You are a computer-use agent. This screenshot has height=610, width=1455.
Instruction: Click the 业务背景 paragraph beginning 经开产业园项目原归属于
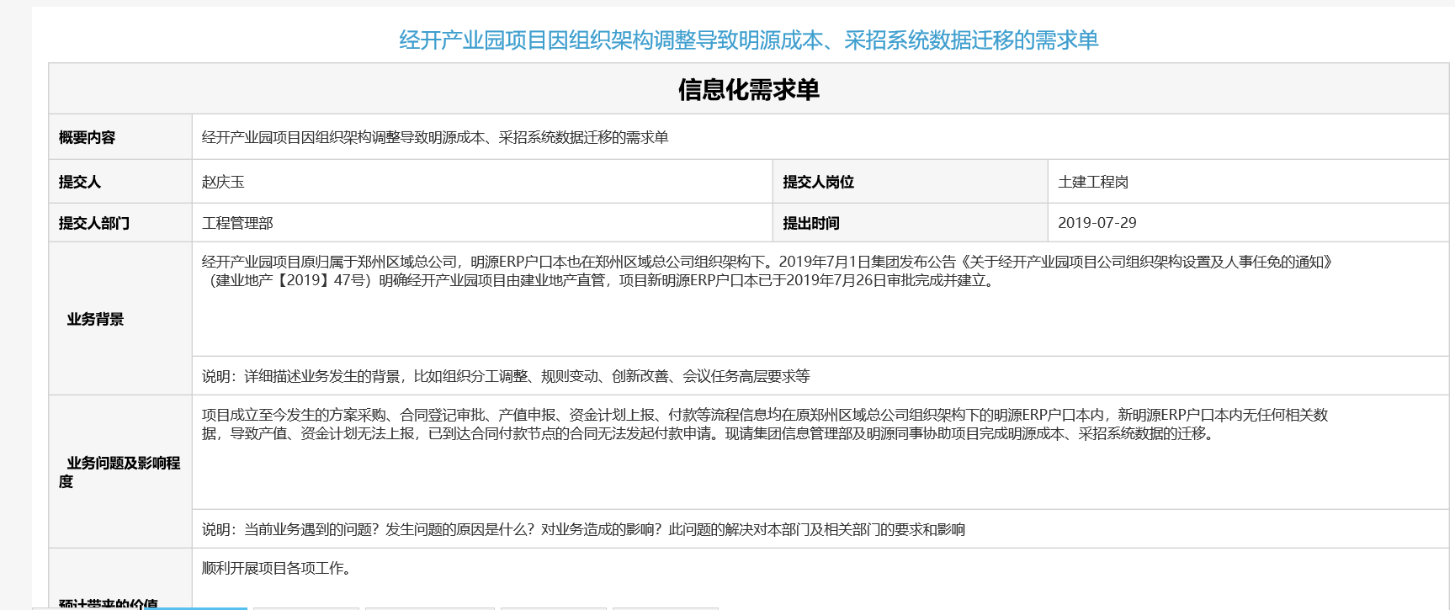click(x=767, y=271)
